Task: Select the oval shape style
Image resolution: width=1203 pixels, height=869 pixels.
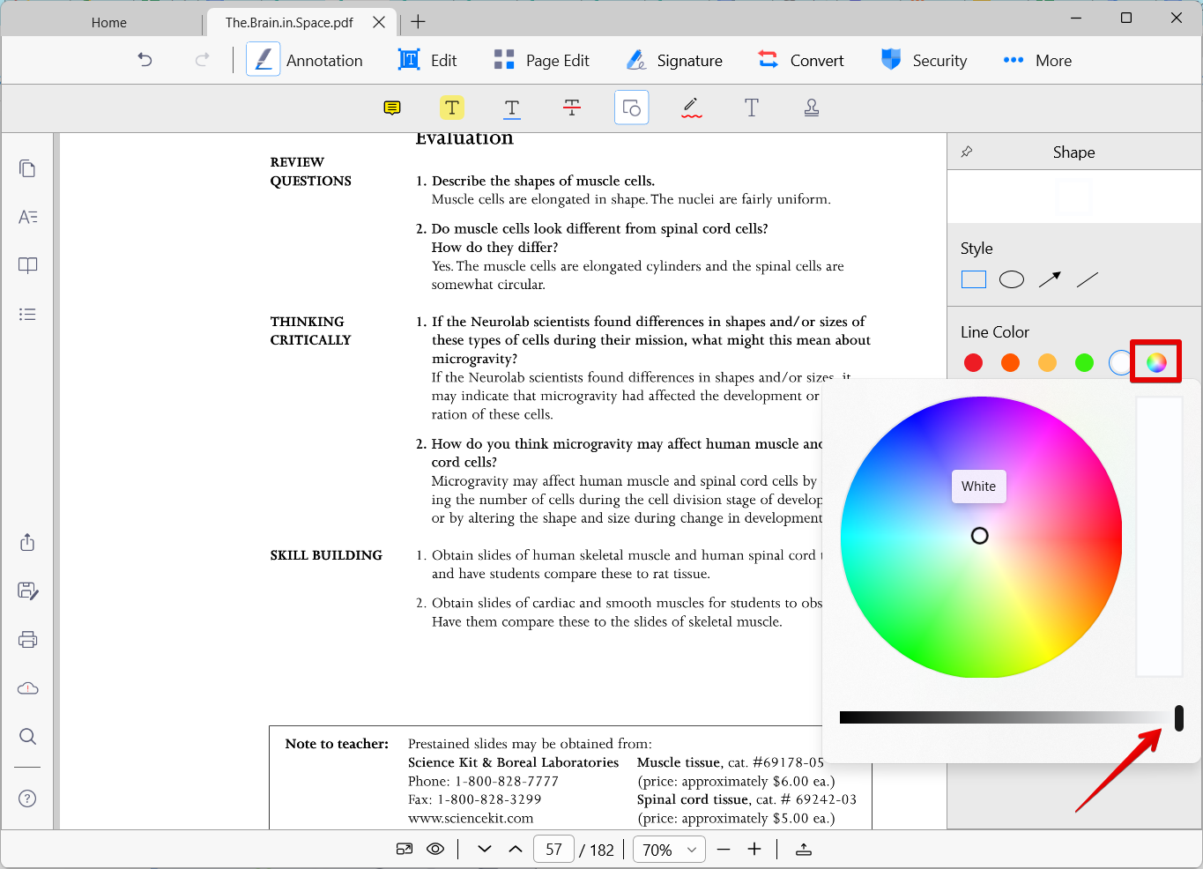Action: click(1012, 279)
